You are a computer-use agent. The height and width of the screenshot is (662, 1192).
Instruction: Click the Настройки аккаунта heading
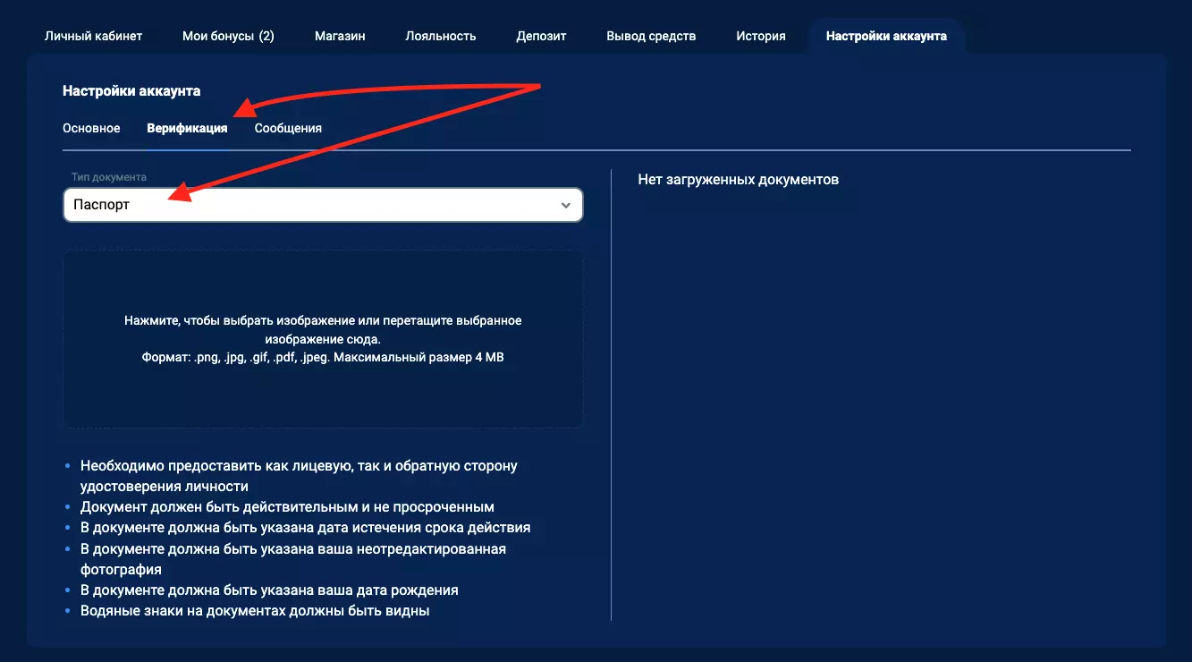(131, 90)
